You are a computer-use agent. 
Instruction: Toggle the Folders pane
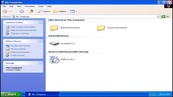(60, 11)
